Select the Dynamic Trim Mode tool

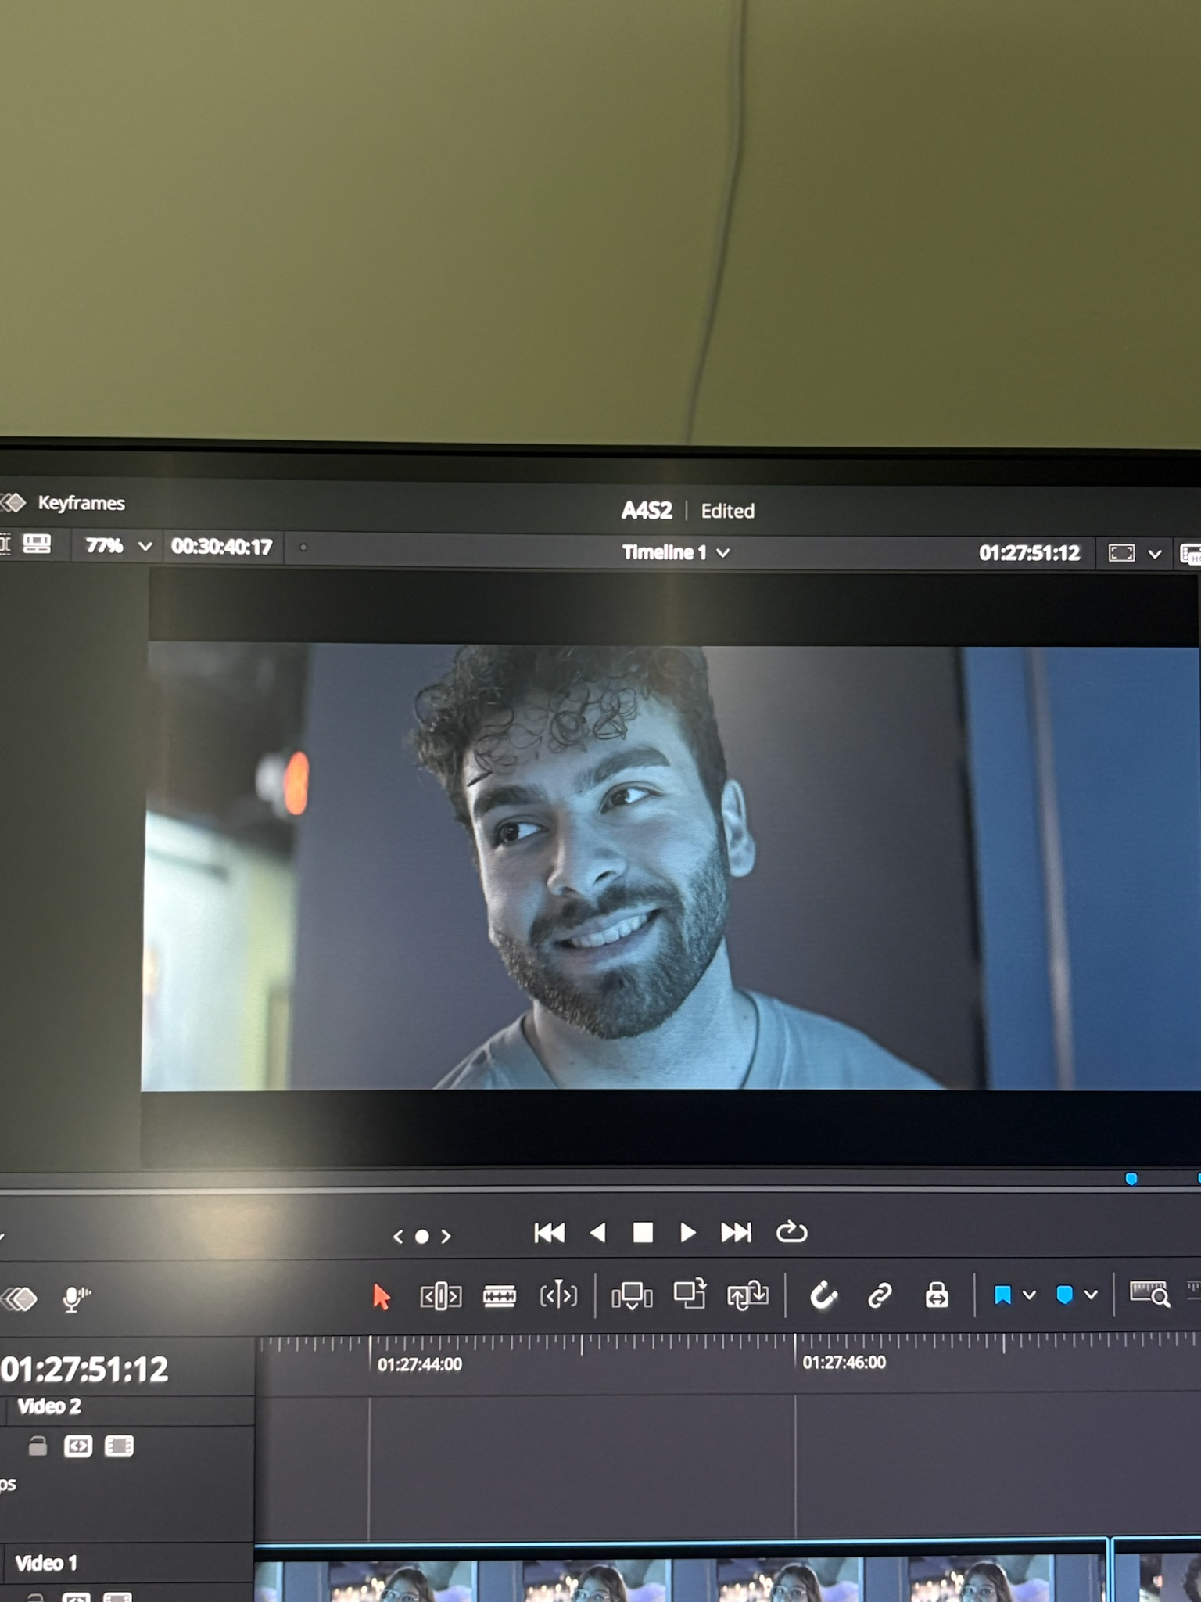coord(558,1296)
